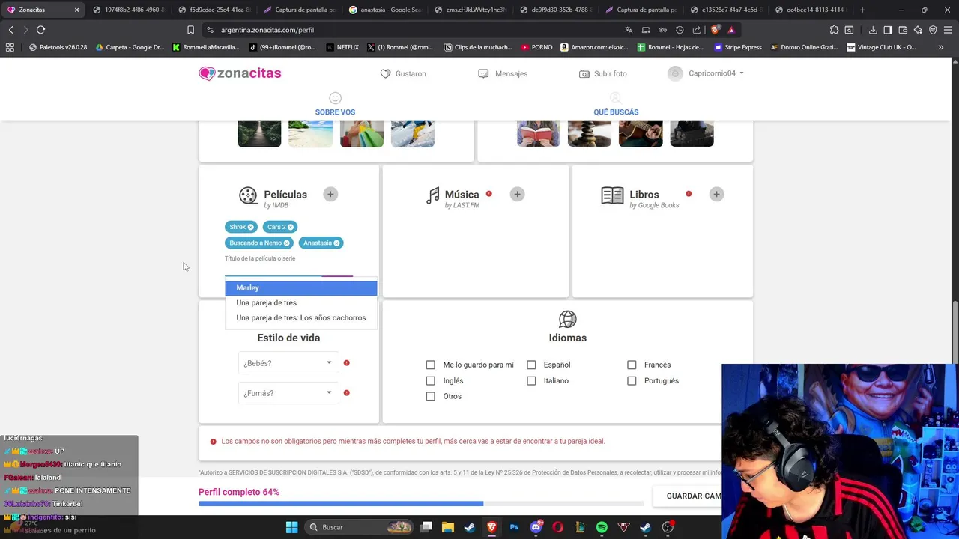This screenshot has height=539, width=959.
Task: Click the beach photo thumbnail
Action: pyautogui.click(x=310, y=133)
